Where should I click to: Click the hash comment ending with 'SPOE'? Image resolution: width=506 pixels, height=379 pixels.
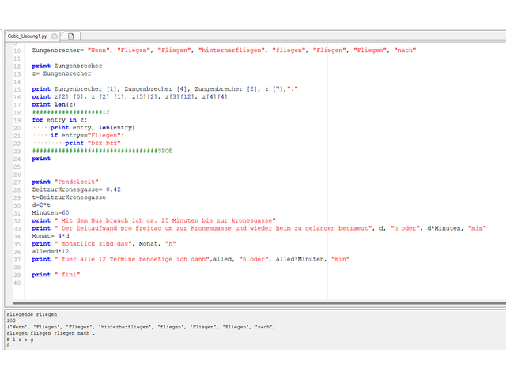point(102,151)
